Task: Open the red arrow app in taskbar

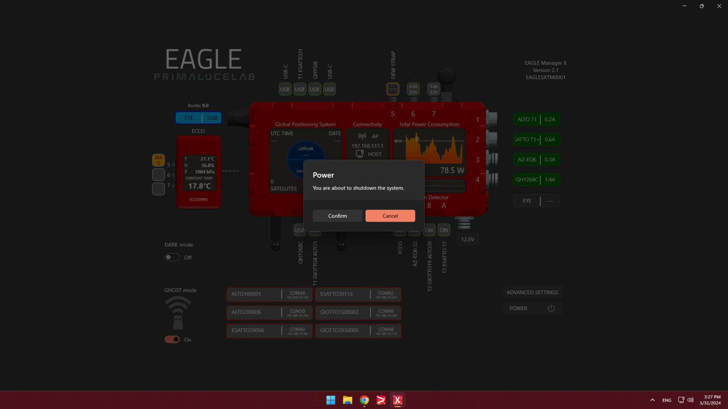Action: (x=381, y=400)
